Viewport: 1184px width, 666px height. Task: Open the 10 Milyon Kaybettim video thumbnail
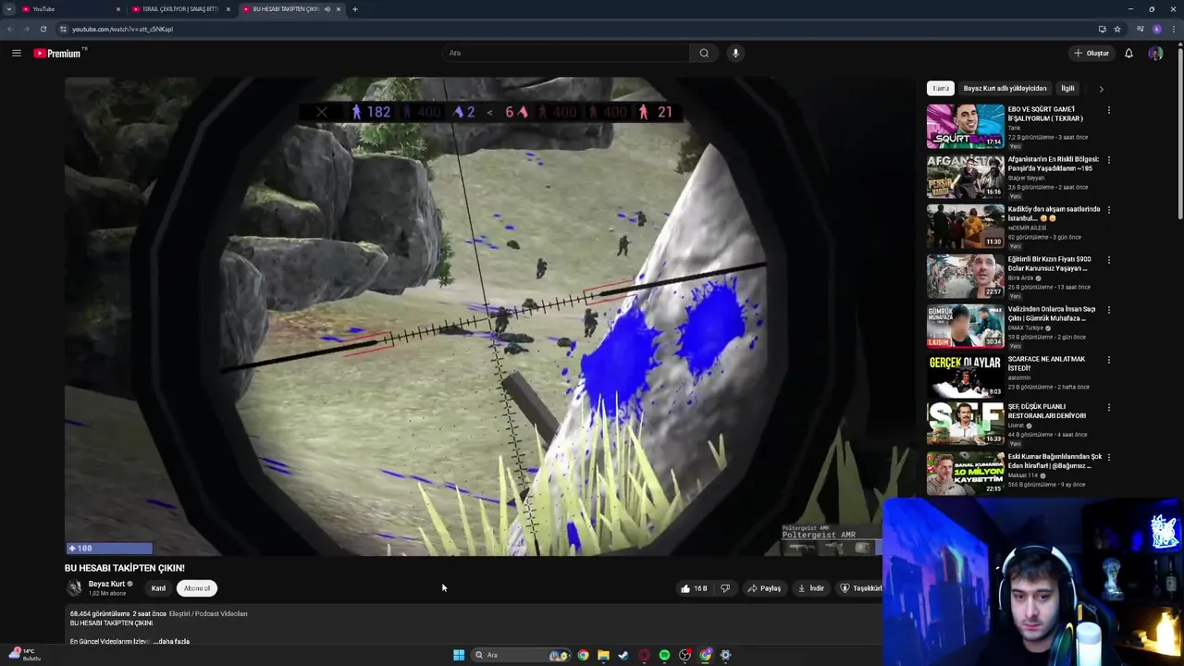point(965,473)
